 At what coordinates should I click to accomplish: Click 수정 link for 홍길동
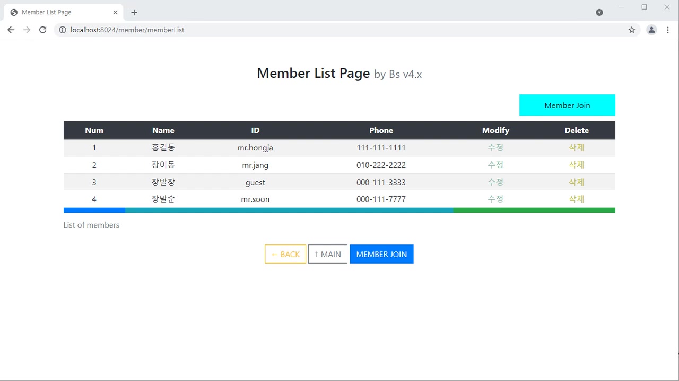(x=495, y=148)
